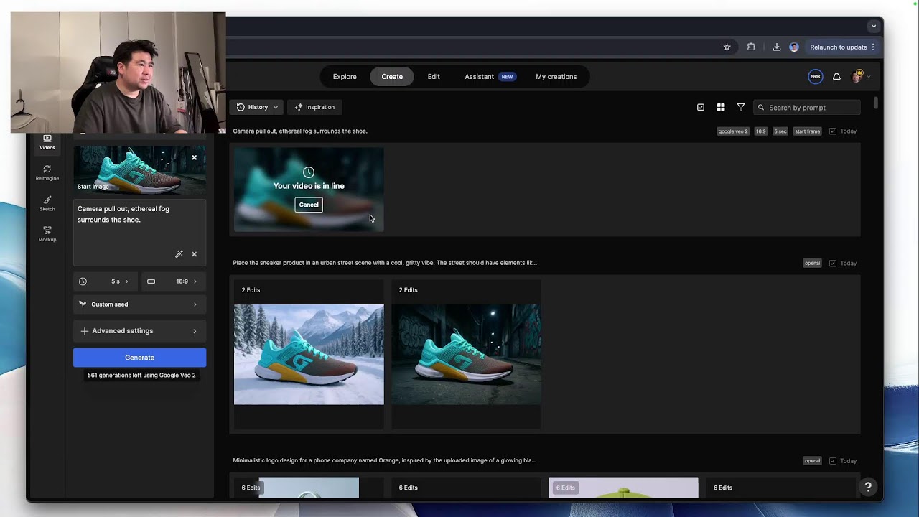Open the browser extensions puzzle icon
919x517 pixels.
(x=751, y=47)
